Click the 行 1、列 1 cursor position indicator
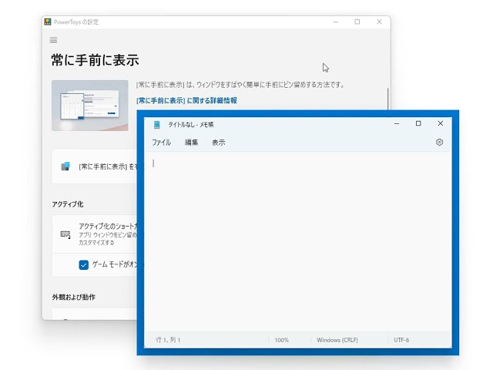 pyautogui.click(x=168, y=340)
